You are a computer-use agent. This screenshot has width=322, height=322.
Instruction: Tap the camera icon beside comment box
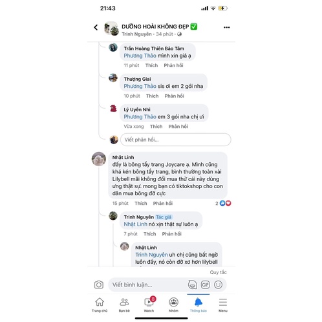[x=99, y=284]
